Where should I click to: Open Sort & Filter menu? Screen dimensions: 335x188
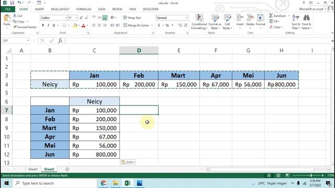pyautogui.click(x=296, y=22)
